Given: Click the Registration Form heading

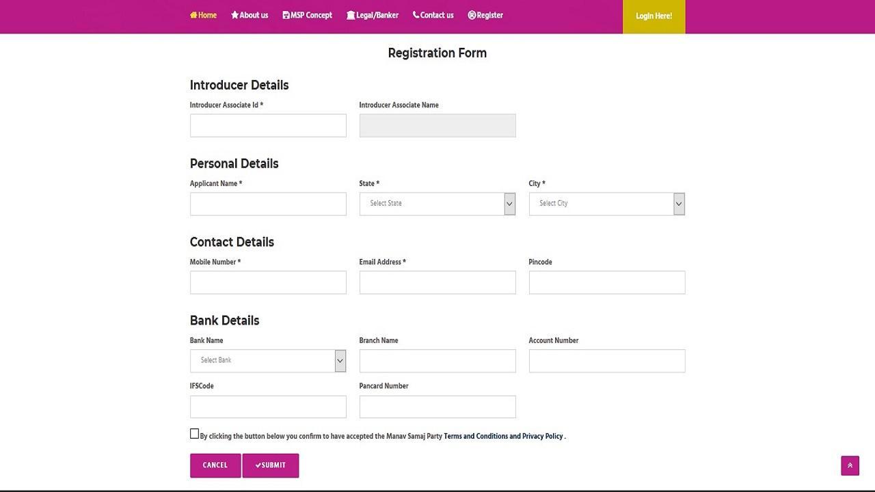Looking at the screenshot, I should point(437,53).
